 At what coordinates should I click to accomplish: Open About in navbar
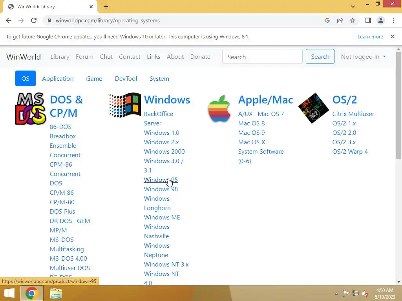tap(175, 56)
